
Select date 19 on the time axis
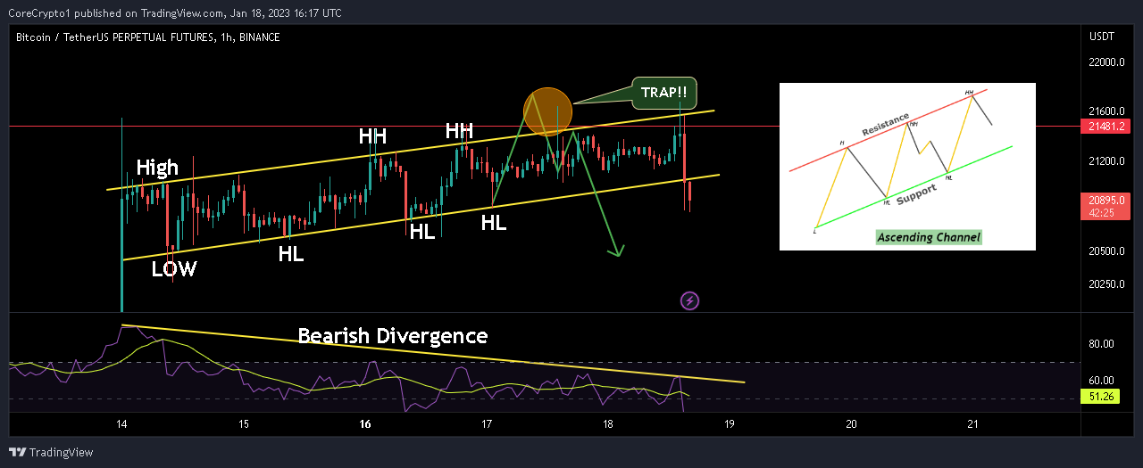point(730,423)
